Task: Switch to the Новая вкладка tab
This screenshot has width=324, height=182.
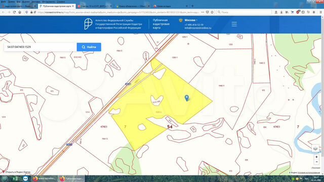Action: click(x=171, y=6)
